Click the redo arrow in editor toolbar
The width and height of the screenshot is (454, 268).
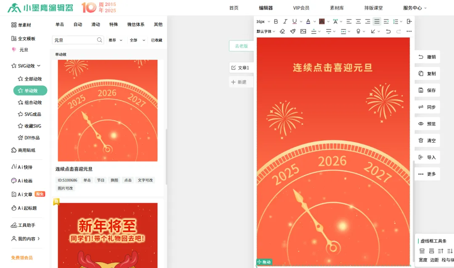399,31
